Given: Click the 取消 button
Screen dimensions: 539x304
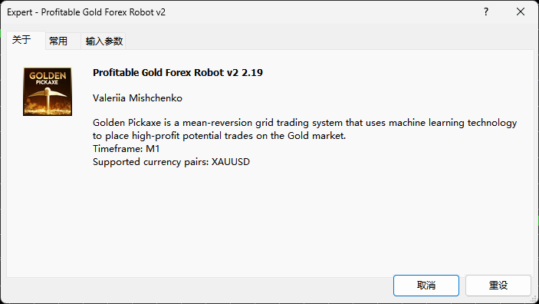Looking at the screenshot, I should [426, 286].
